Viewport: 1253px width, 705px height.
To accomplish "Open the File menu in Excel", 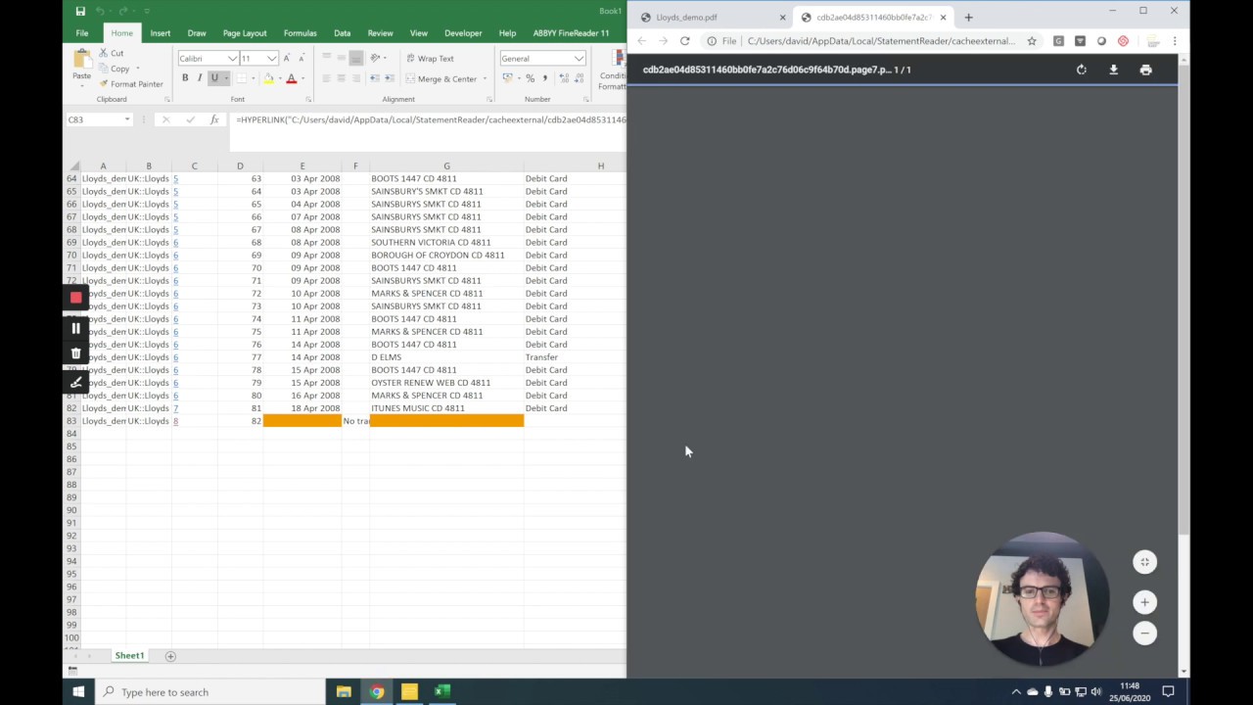I will pyautogui.click(x=82, y=33).
